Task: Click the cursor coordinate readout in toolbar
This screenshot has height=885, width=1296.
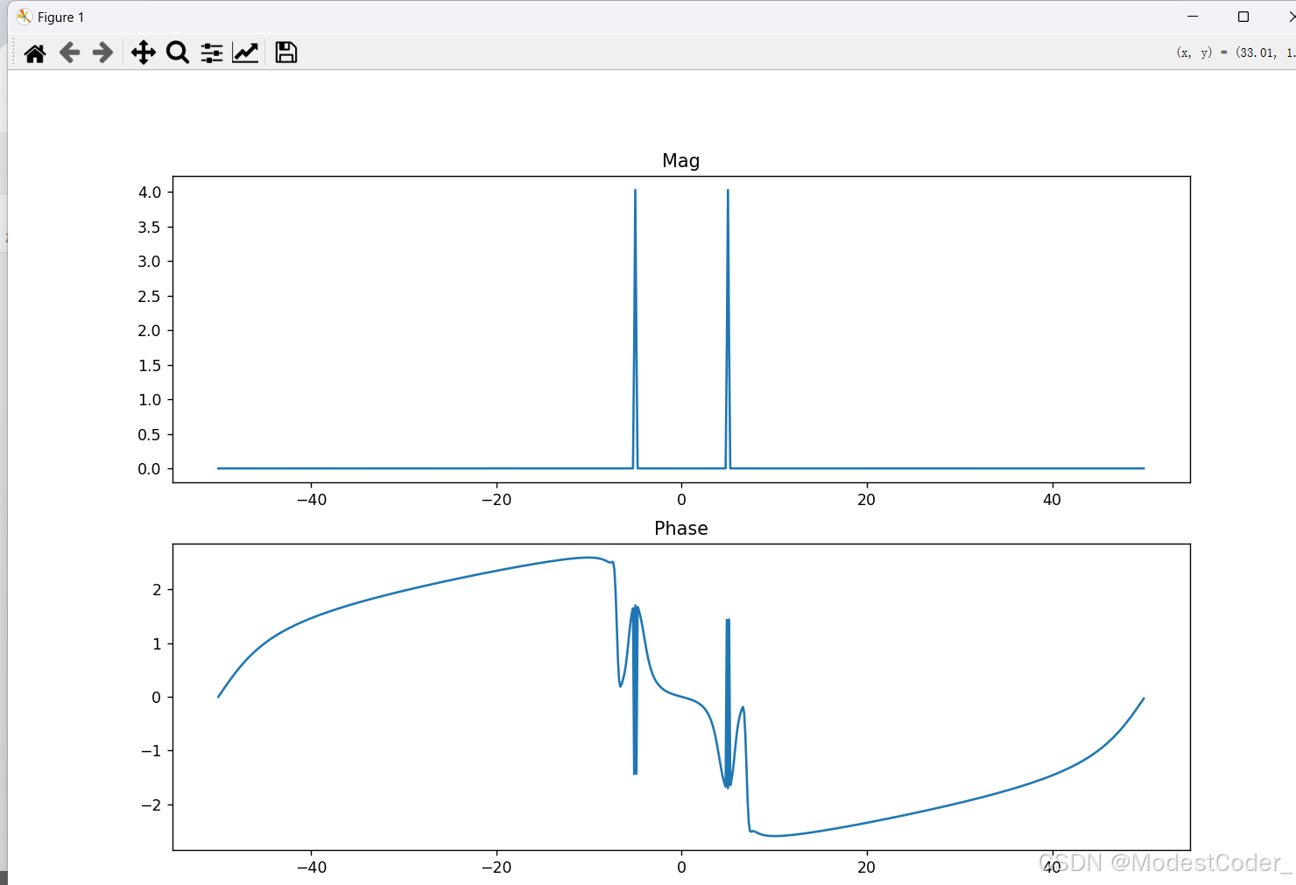Action: point(1236,53)
